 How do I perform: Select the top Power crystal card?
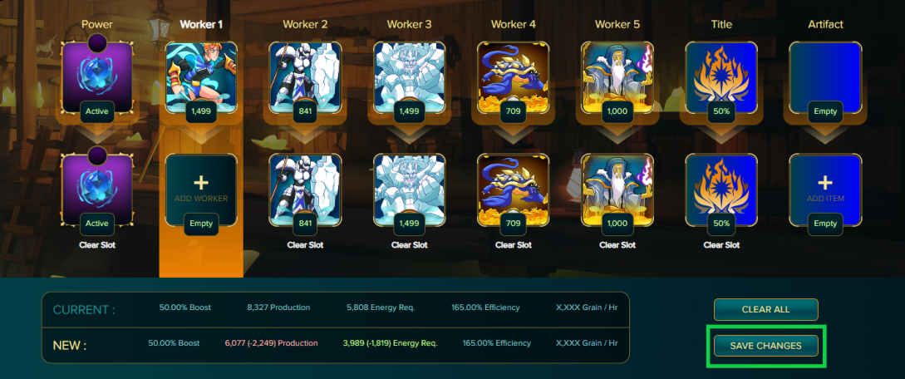(x=97, y=76)
